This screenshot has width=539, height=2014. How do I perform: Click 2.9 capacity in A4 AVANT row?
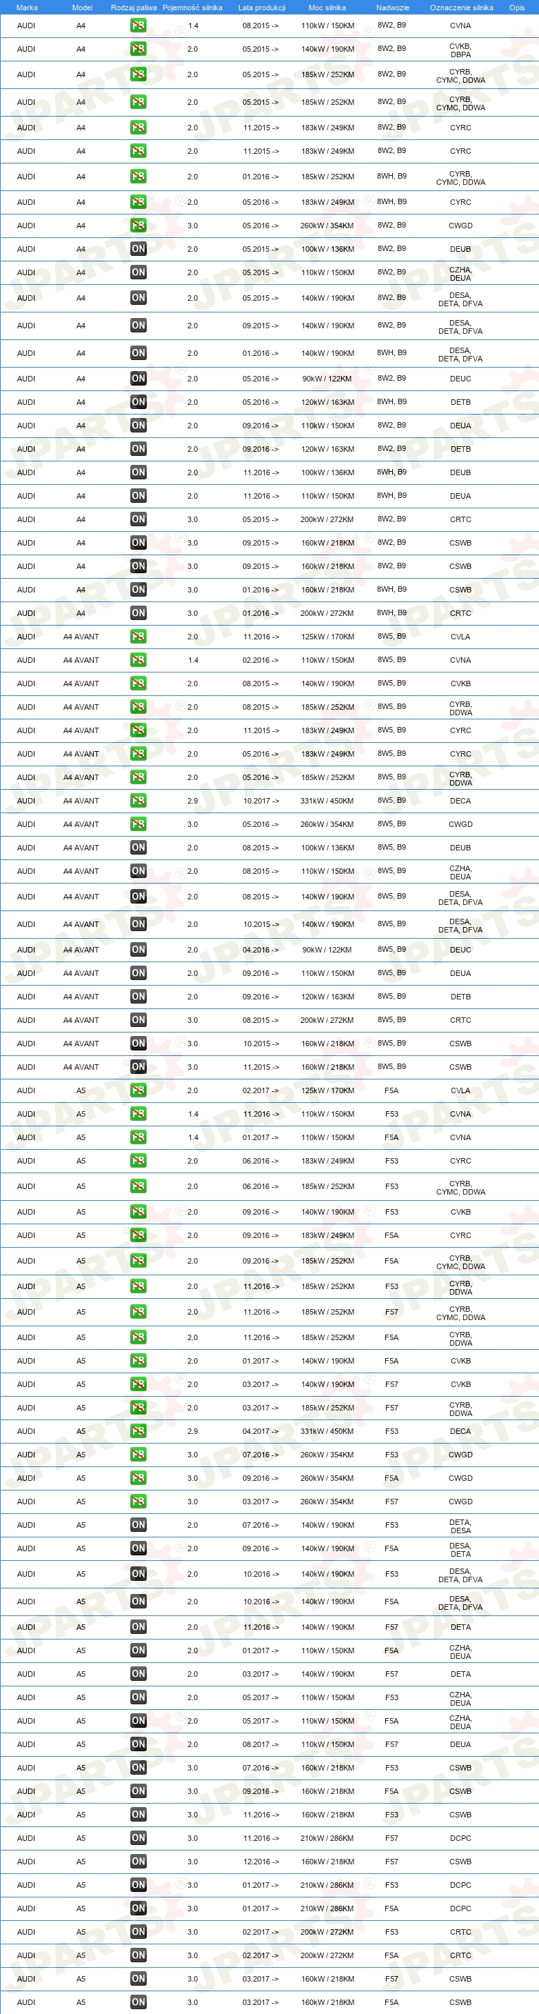193,801
